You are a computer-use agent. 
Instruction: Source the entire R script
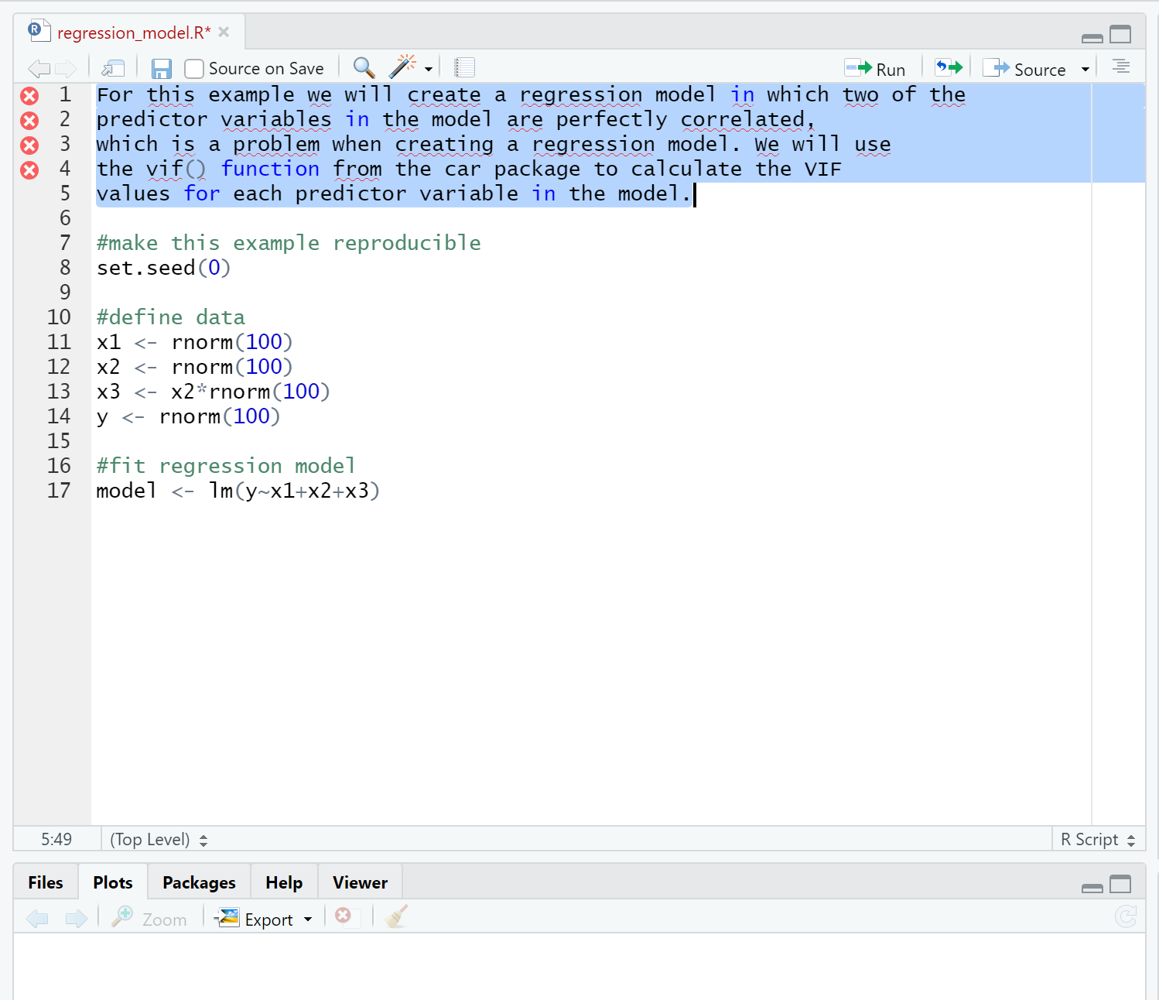tap(1024, 69)
